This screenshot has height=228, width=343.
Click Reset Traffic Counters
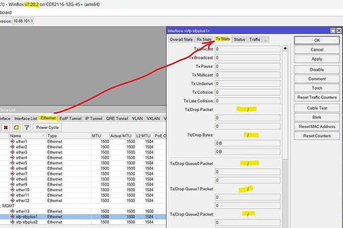(317, 97)
